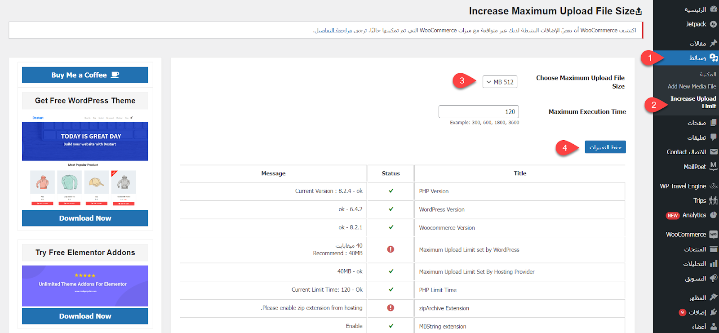Screen dimensions: 719x333
Task: Click the WP Travel Engine icon
Action: 713,186
